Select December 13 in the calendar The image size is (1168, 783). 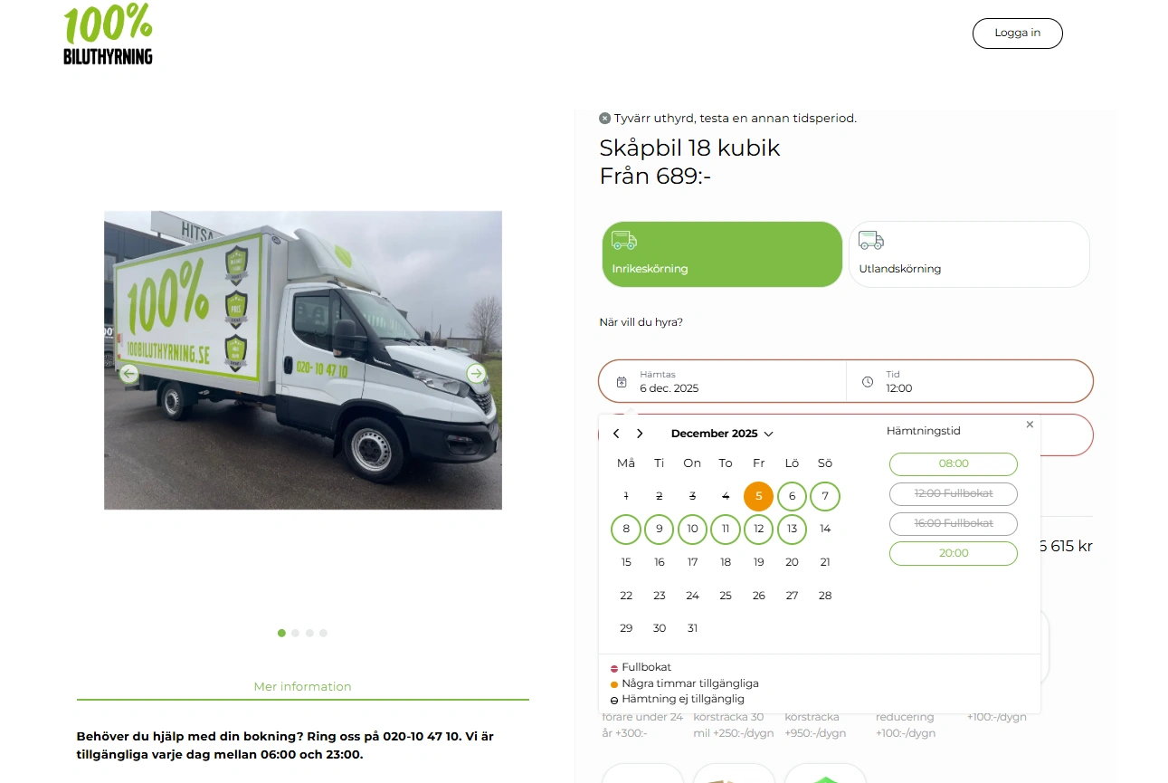click(792, 529)
